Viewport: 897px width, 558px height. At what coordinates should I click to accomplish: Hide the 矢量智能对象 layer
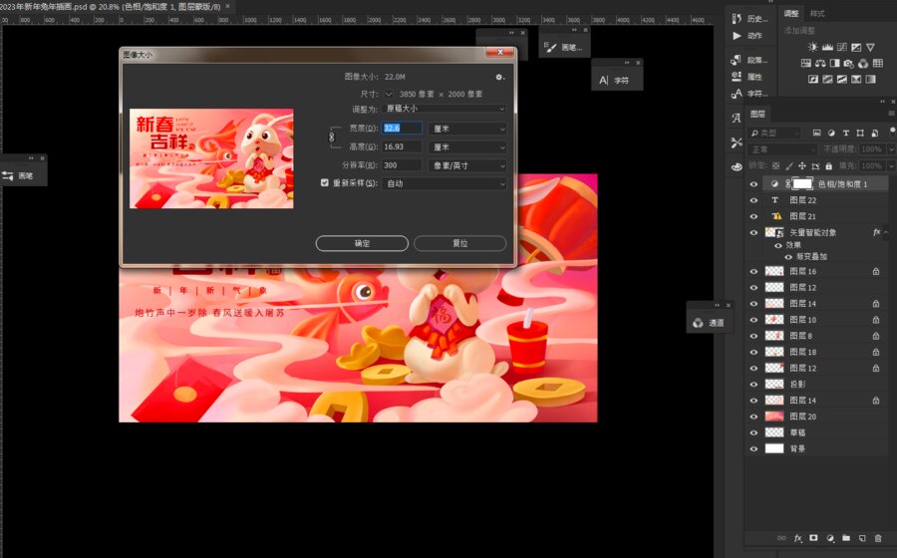(x=753, y=233)
